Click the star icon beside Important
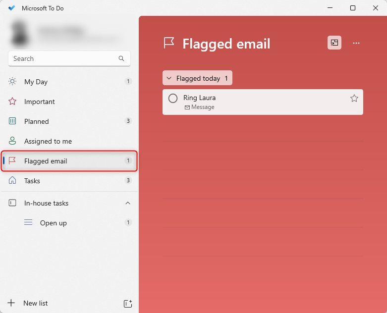387x313 pixels. pyautogui.click(x=12, y=101)
